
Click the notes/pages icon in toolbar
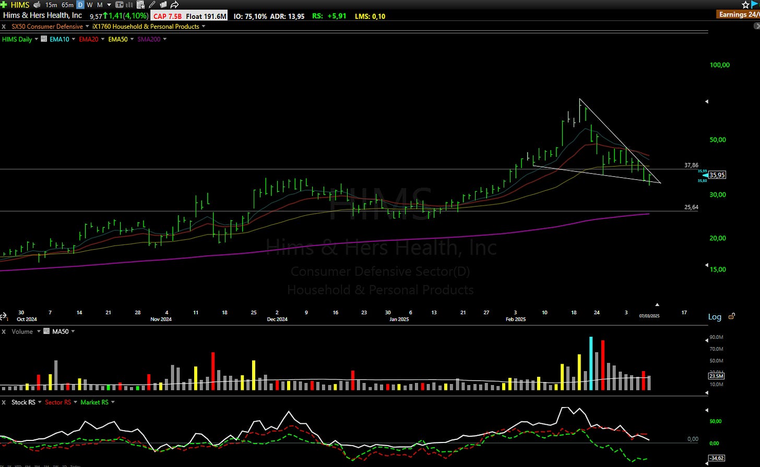click(163, 5)
